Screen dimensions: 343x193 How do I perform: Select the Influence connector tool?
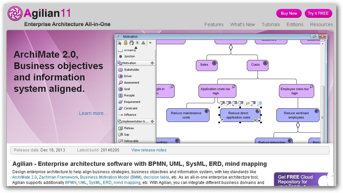pyautogui.click(x=127, y=115)
